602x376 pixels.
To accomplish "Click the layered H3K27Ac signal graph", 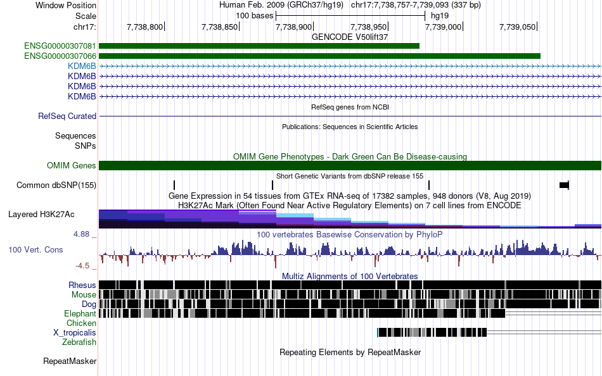I will 350,218.
